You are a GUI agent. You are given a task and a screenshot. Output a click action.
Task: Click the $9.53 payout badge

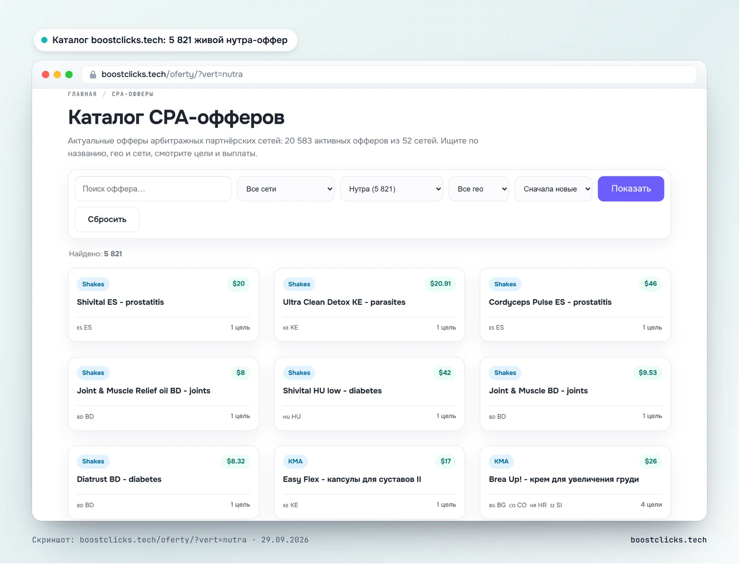point(648,373)
